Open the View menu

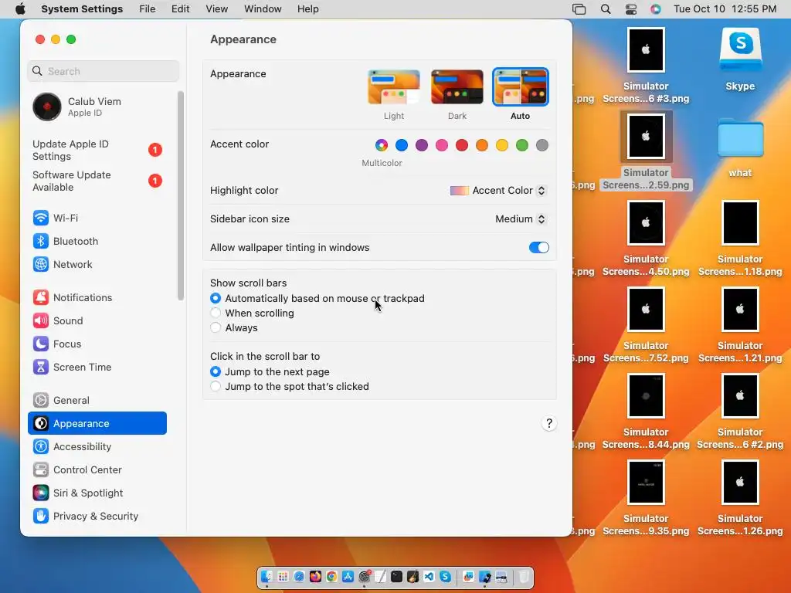[x=217, y=9]
